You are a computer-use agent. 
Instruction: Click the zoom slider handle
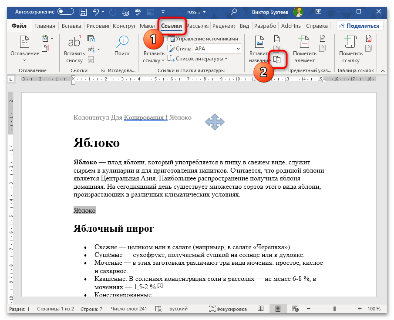point(334,309)
